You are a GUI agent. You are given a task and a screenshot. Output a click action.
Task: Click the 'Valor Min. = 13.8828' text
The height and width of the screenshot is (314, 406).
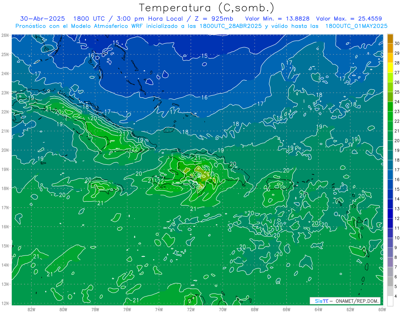tap(277, 19)
